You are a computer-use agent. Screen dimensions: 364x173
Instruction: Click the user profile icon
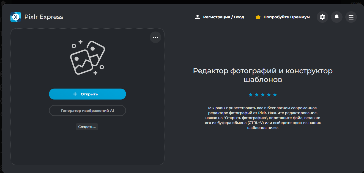[x=197, y=17]
